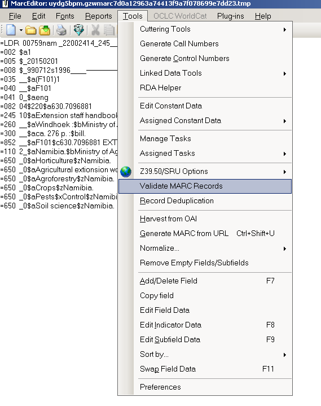The image size is (321, 406).
Task: Click the =245 Extension staff handbook line
Action: [59, 116]
